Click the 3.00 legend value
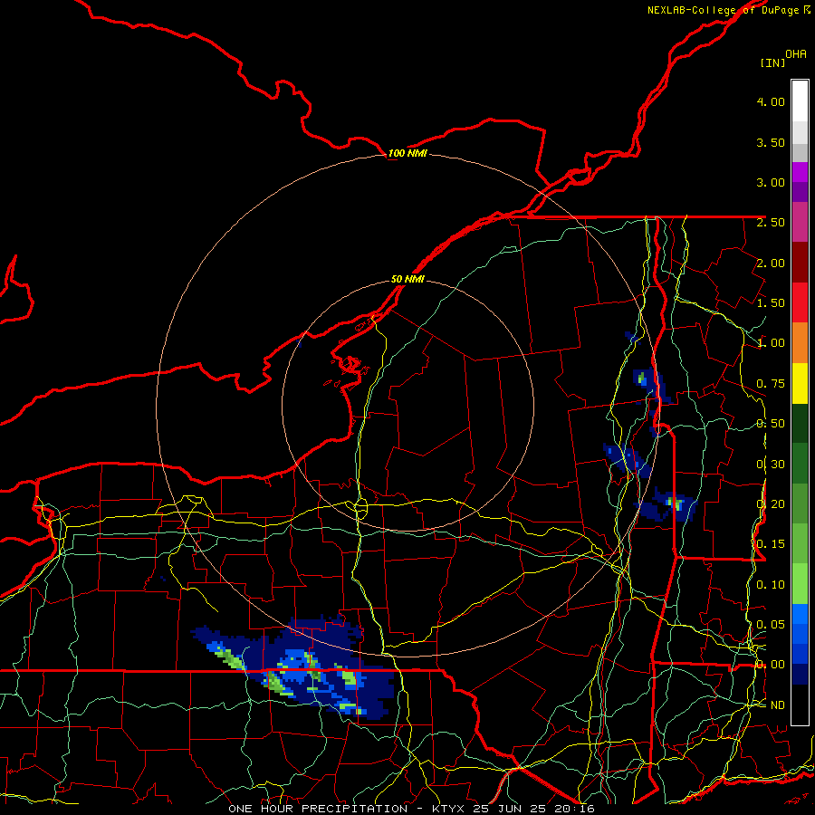The width and height of the screenshot is (815, 815). pyautogui.click(x=771, y=182)
